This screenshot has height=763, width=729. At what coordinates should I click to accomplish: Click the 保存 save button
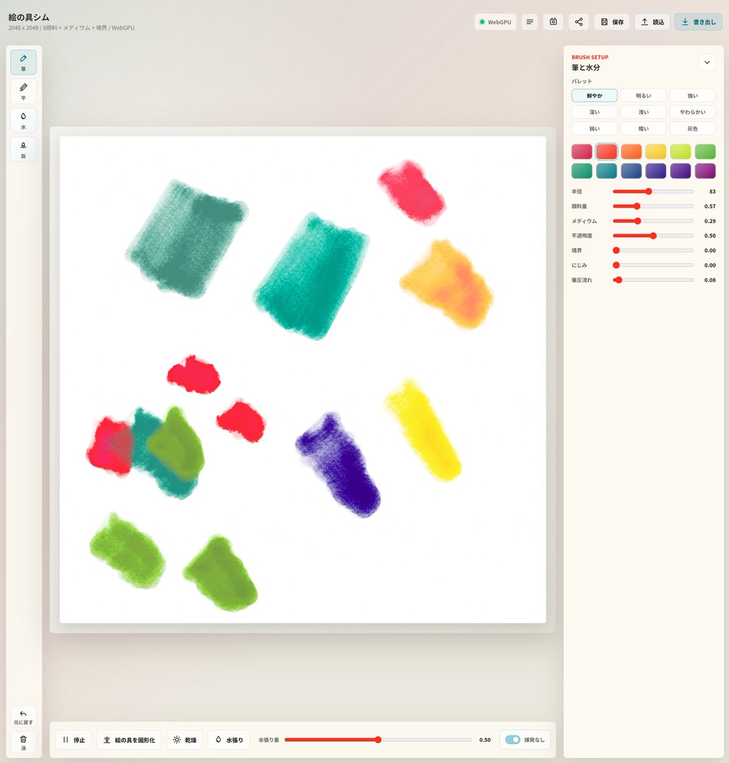tap(612, 22)
